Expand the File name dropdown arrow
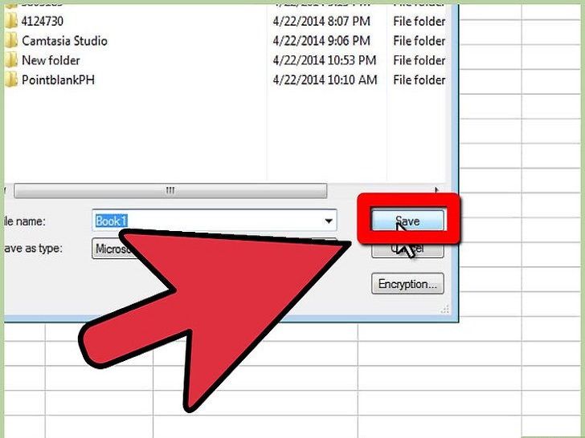This screenshot has height=438, width=585. click(x=329, y=221)
